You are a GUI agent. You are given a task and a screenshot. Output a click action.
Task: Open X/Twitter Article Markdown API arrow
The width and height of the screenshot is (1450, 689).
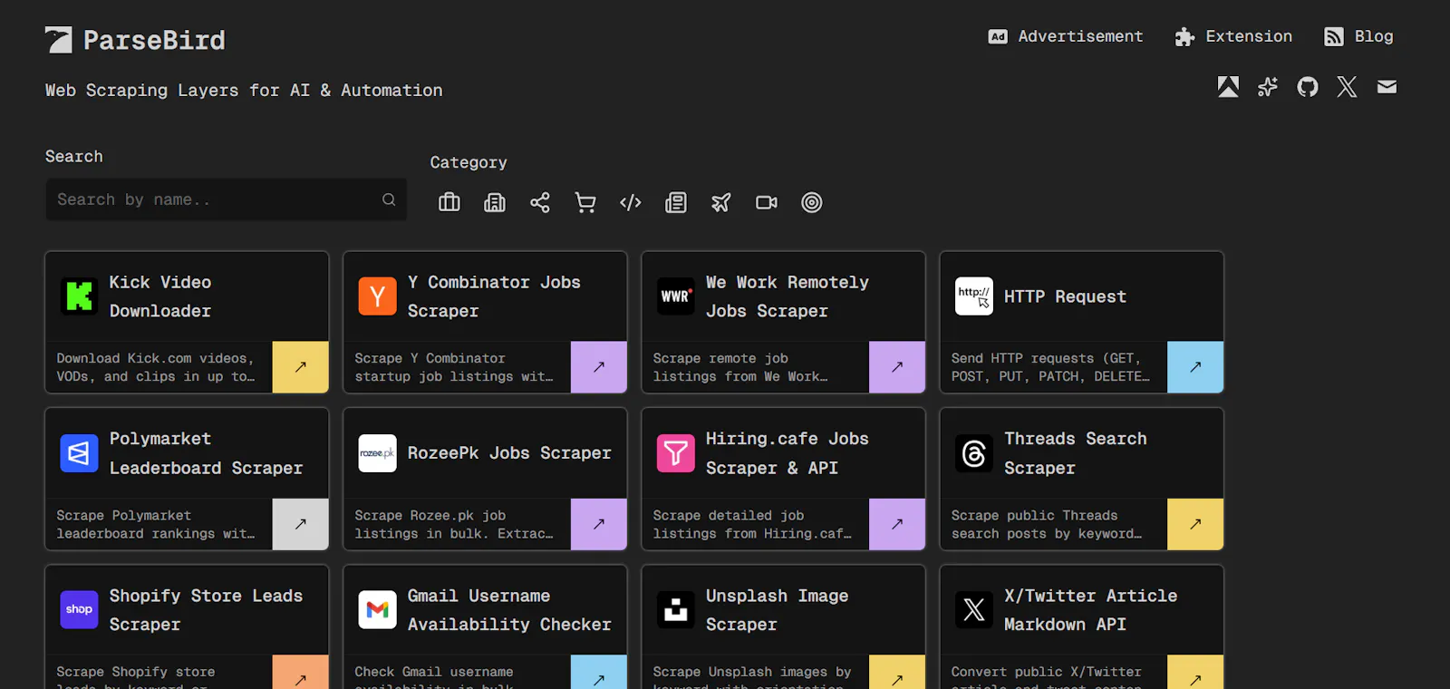tap(1194, 673)
